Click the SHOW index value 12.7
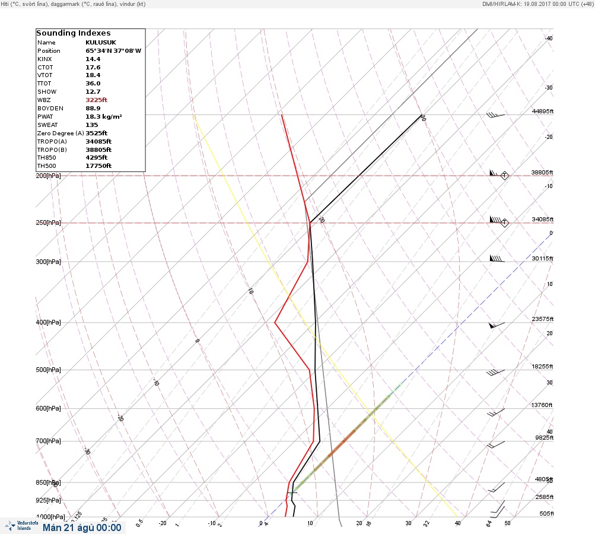 (x=93, y=92)
